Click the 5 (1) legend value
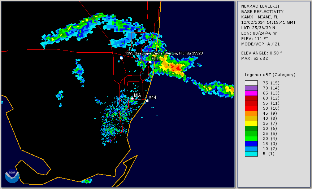 coord(268,154)
